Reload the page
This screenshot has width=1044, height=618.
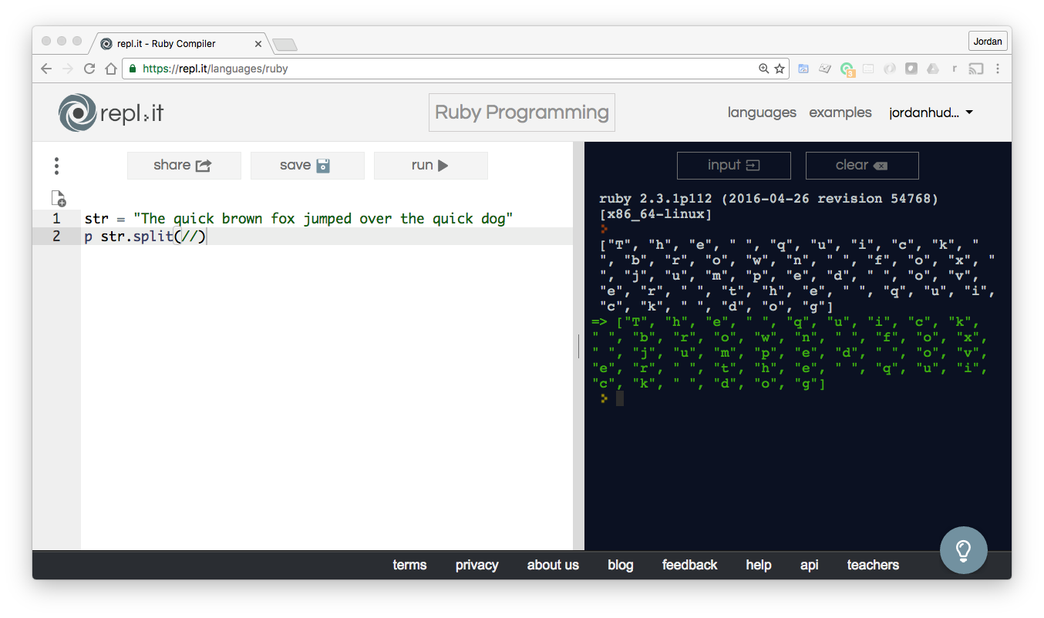click(89, 69)
